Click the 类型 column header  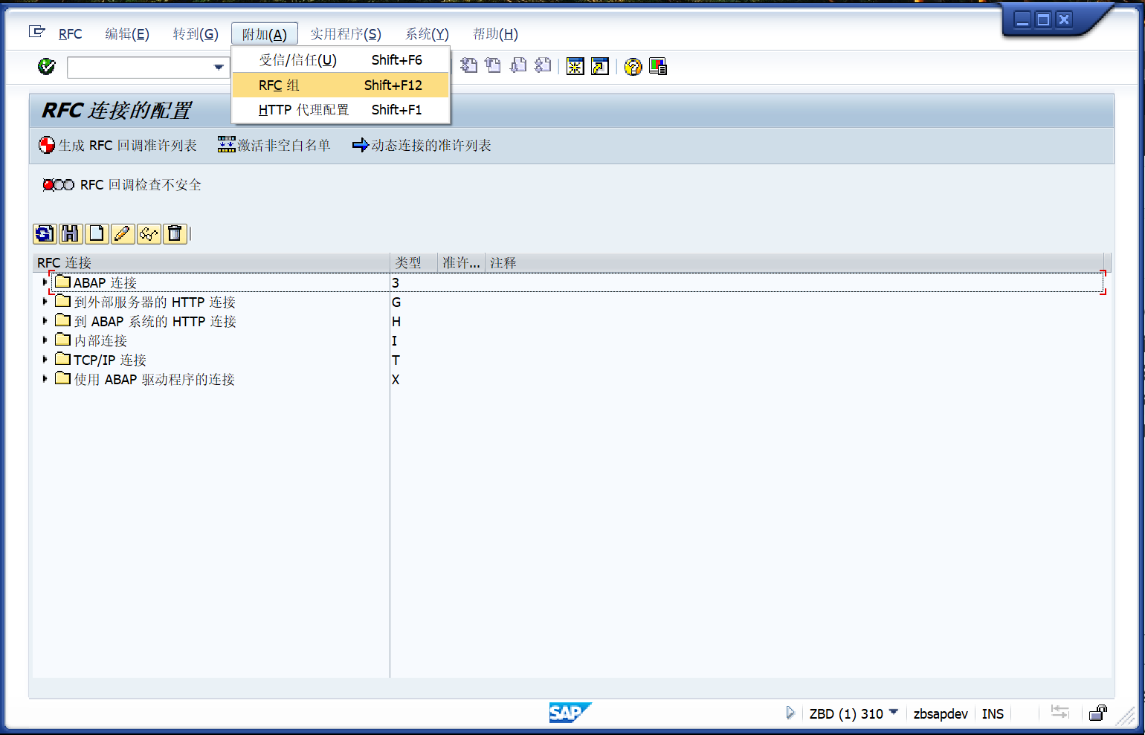[x=414, y=263]
